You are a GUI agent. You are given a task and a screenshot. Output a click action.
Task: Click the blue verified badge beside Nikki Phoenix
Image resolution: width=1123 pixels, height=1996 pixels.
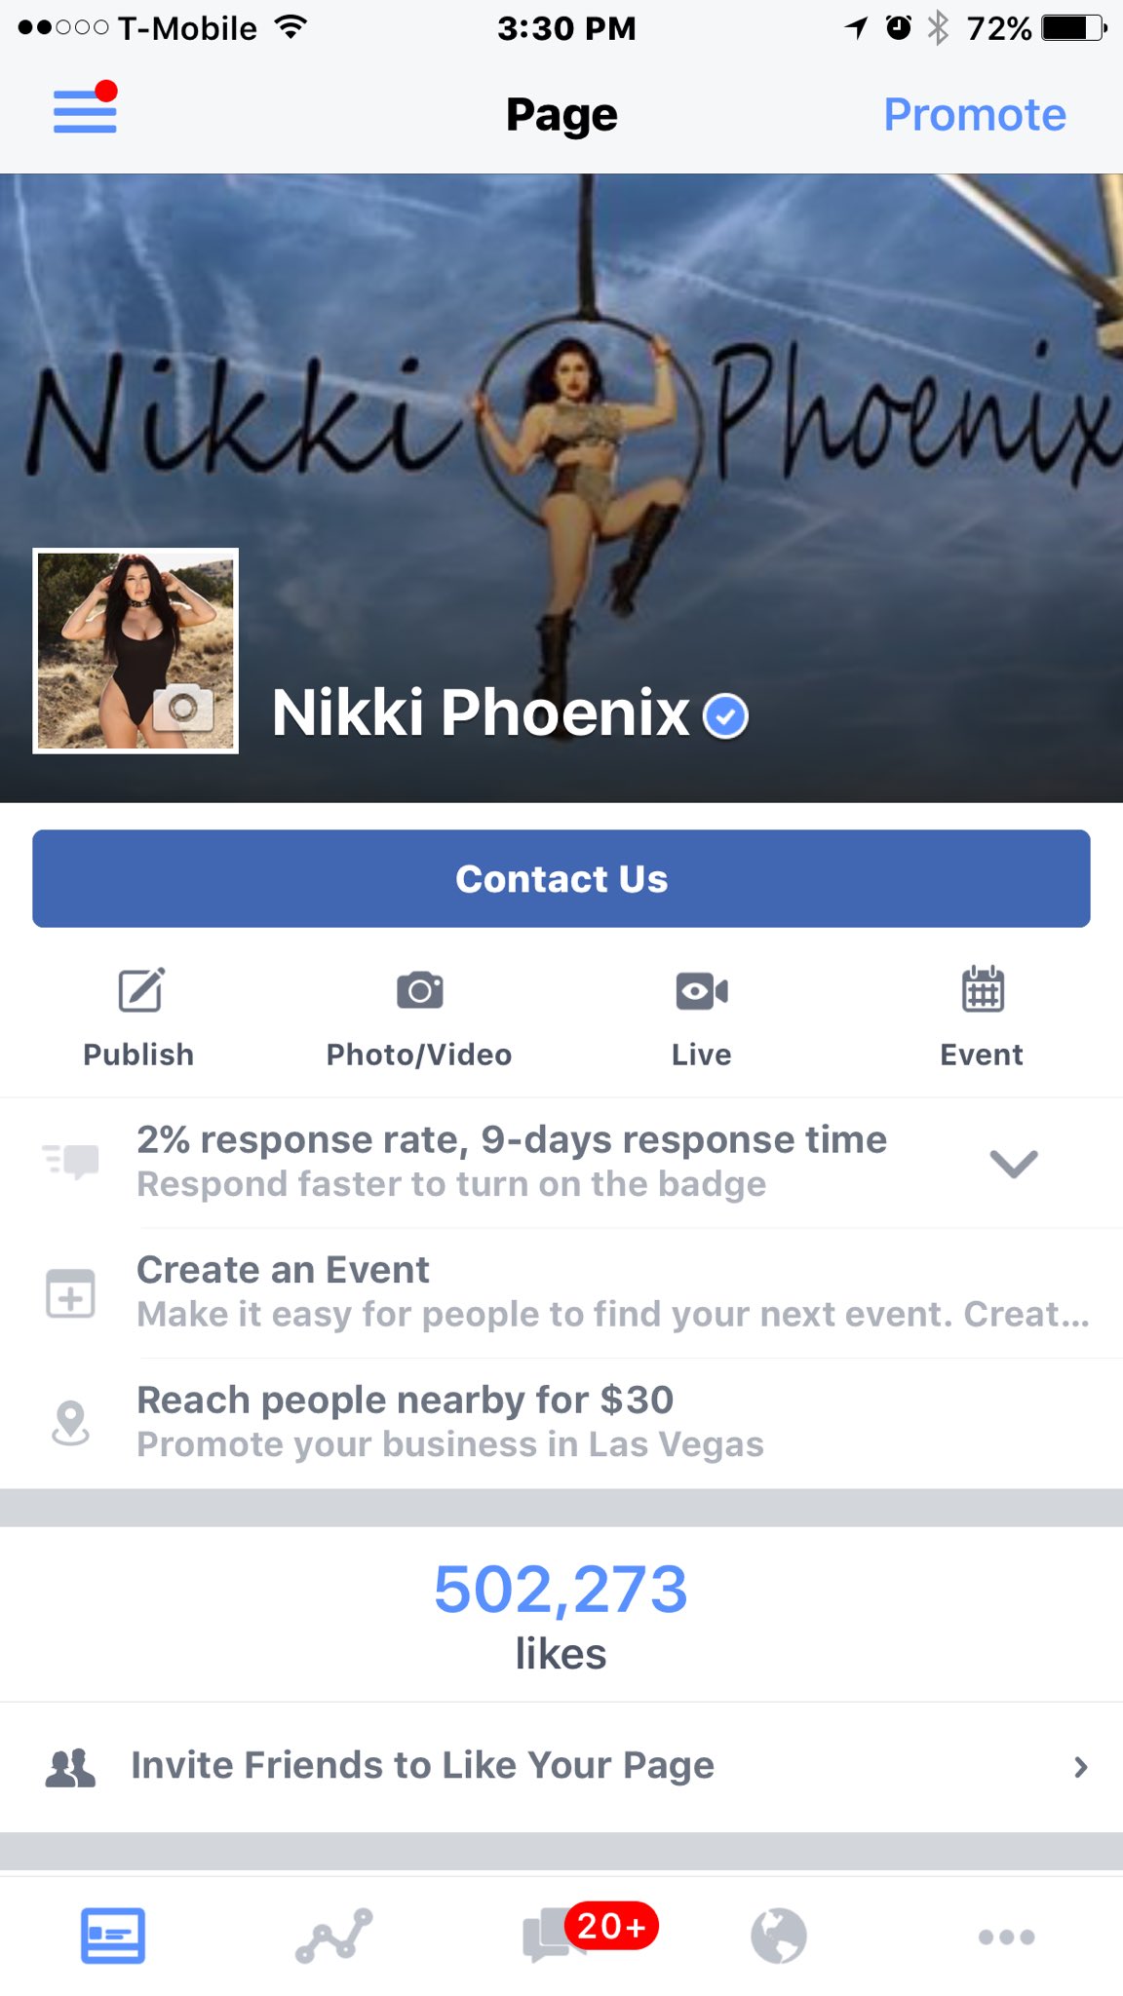coord(725,716)
